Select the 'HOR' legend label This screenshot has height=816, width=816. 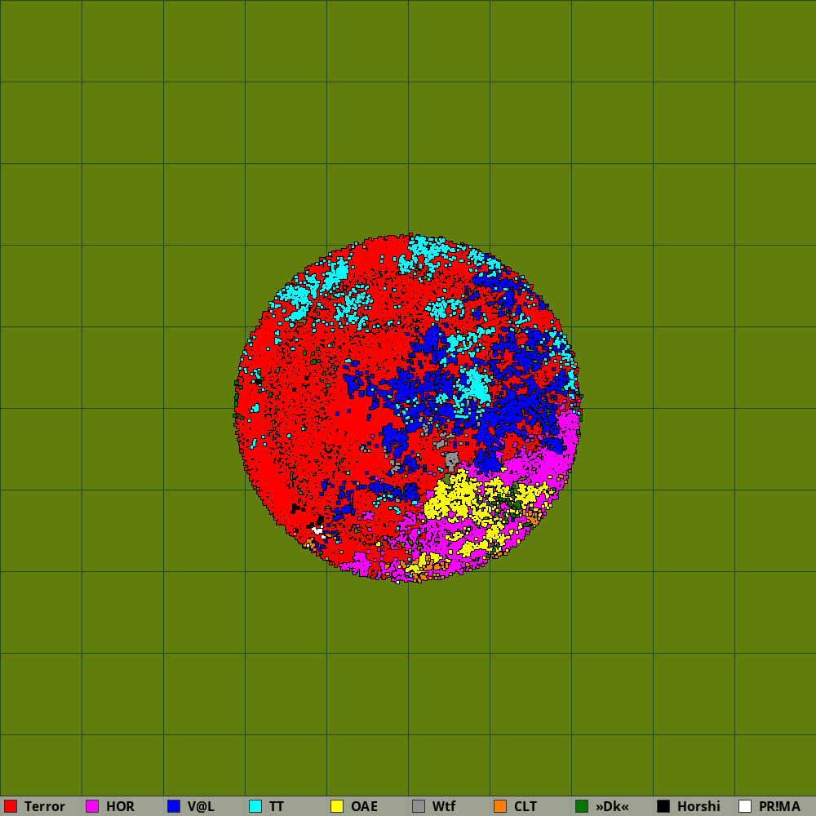pos(120,806)
